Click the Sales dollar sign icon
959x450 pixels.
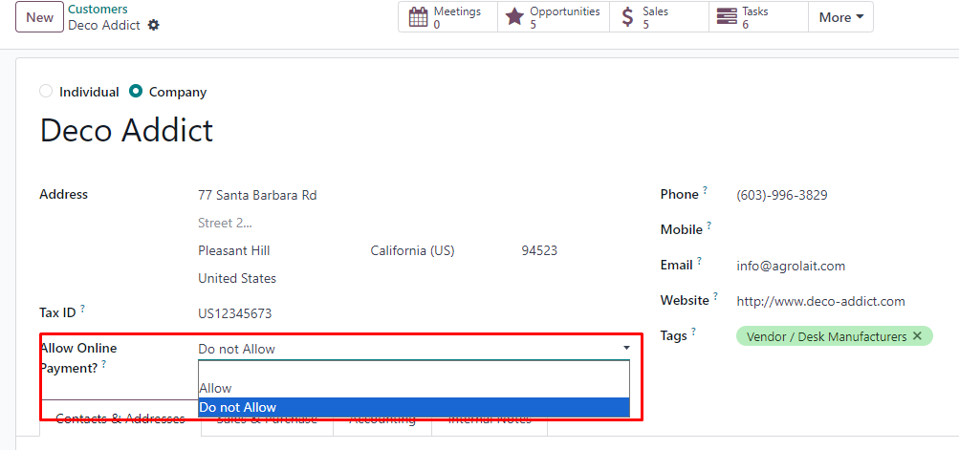point(627,17)
